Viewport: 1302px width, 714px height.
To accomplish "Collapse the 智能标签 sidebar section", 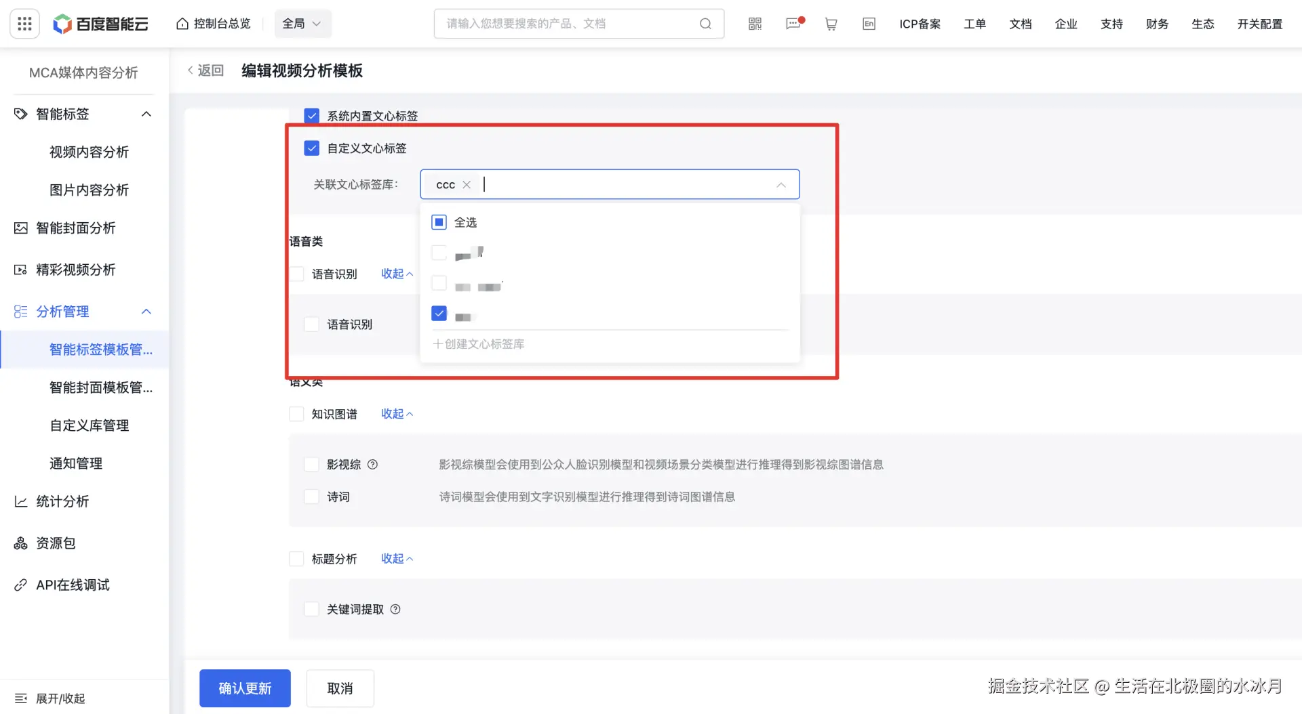I will pos(146,114).
